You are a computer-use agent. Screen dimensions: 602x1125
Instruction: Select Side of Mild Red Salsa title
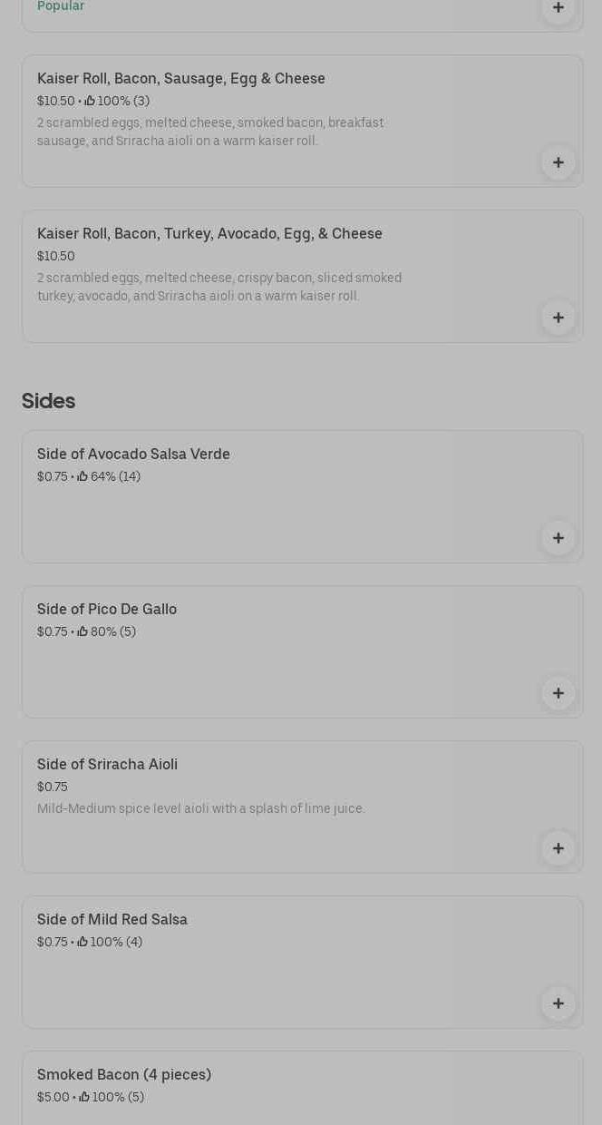[112, 920]
